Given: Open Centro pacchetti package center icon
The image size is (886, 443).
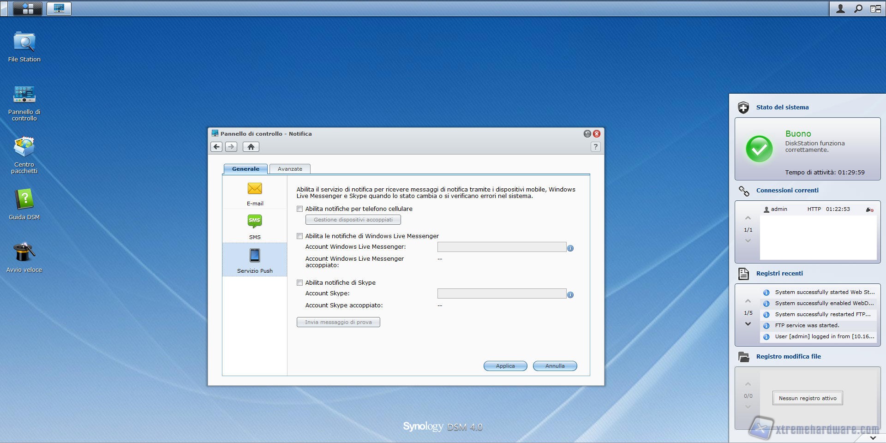Looking at the screenshot, I should pyautogui.click(x=24, y=148).
